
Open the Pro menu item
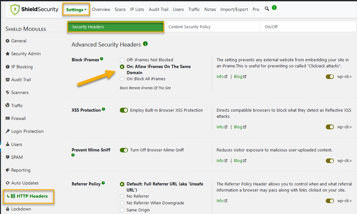(x=256, y=9)
